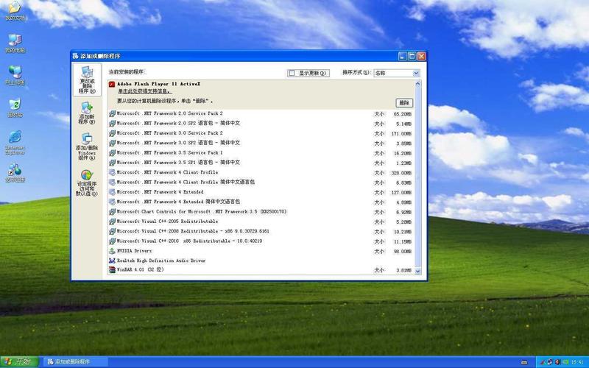Select .NET Framework 3.5 SP1 语言包 row
This screenshot has height=368, width=589.
click(261, 163)
